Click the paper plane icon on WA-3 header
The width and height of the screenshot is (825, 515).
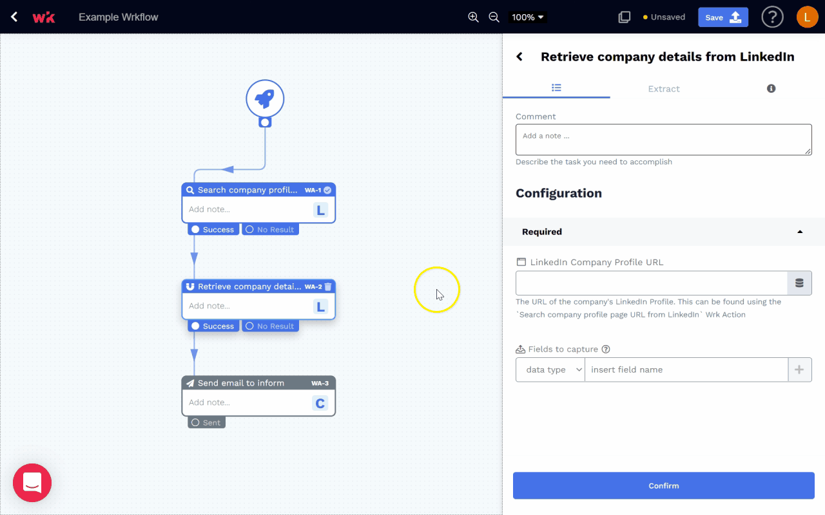190,384
